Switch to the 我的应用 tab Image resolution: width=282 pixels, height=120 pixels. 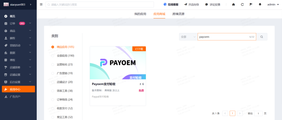tap(140, 14)
